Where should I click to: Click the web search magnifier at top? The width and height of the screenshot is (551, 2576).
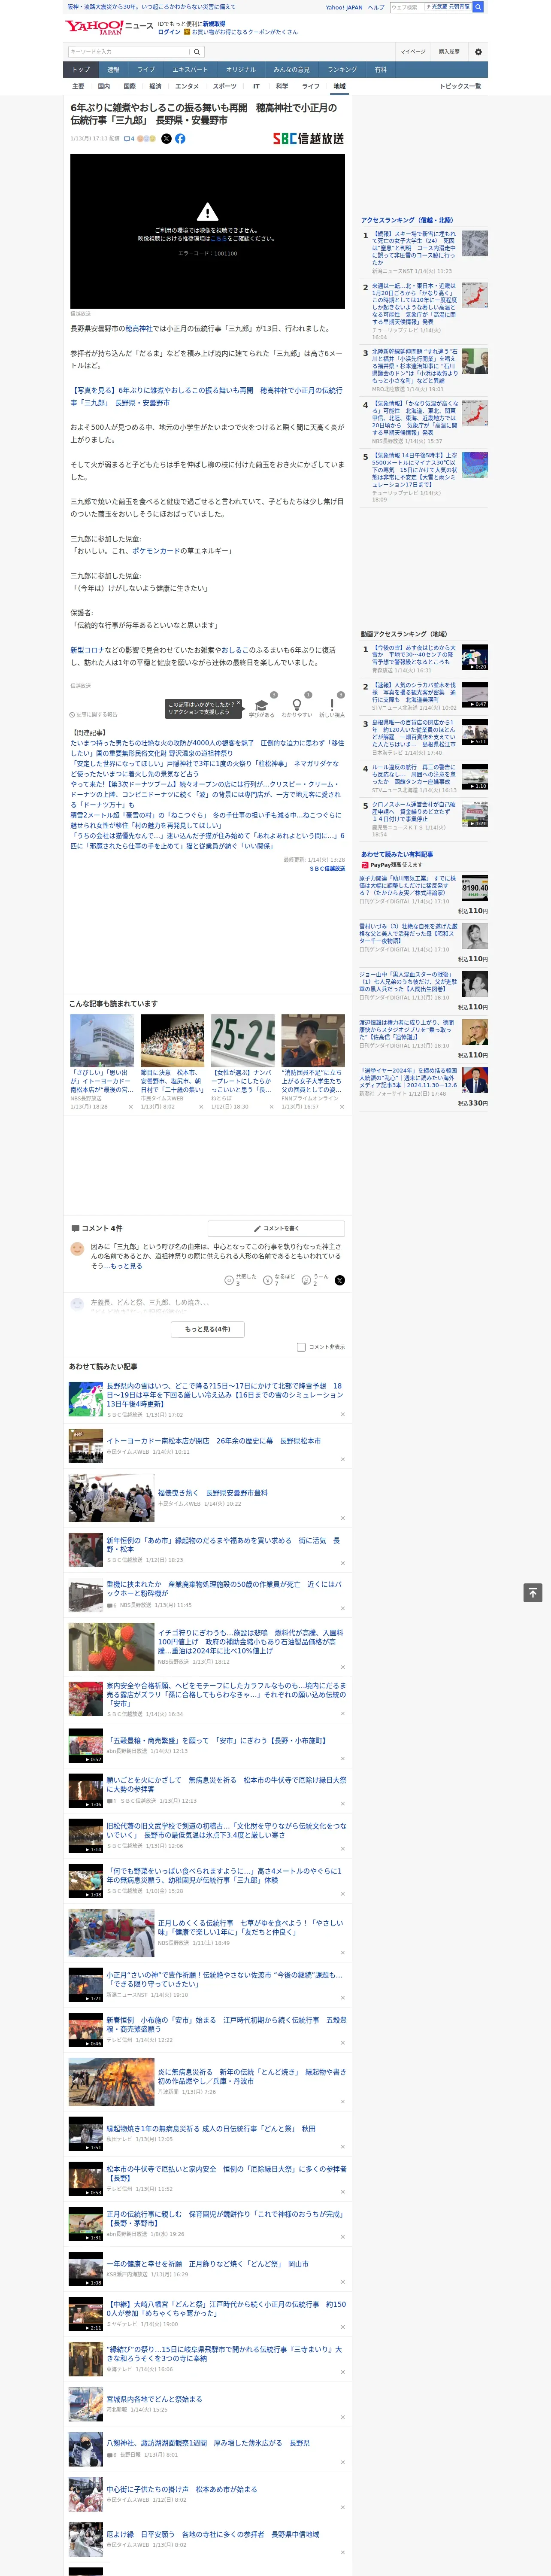click(478, 7)
